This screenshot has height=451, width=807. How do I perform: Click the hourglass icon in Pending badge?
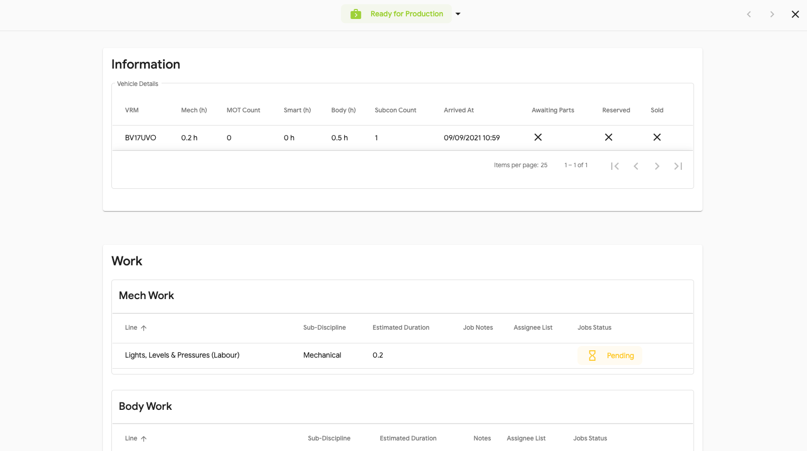pyautogui.click(x=592, y=356)
